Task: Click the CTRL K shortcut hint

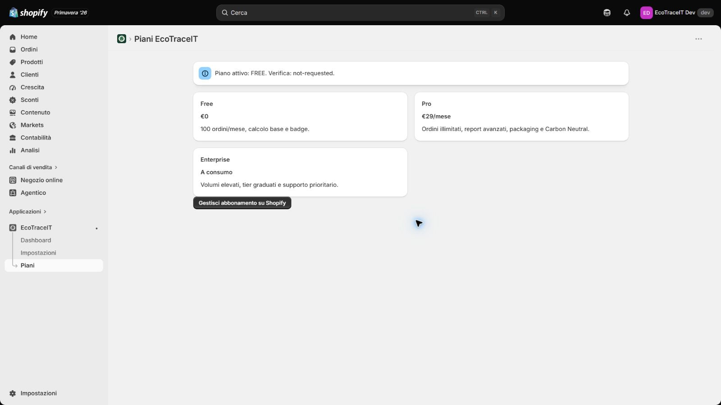Action: [x=487, y=13]
